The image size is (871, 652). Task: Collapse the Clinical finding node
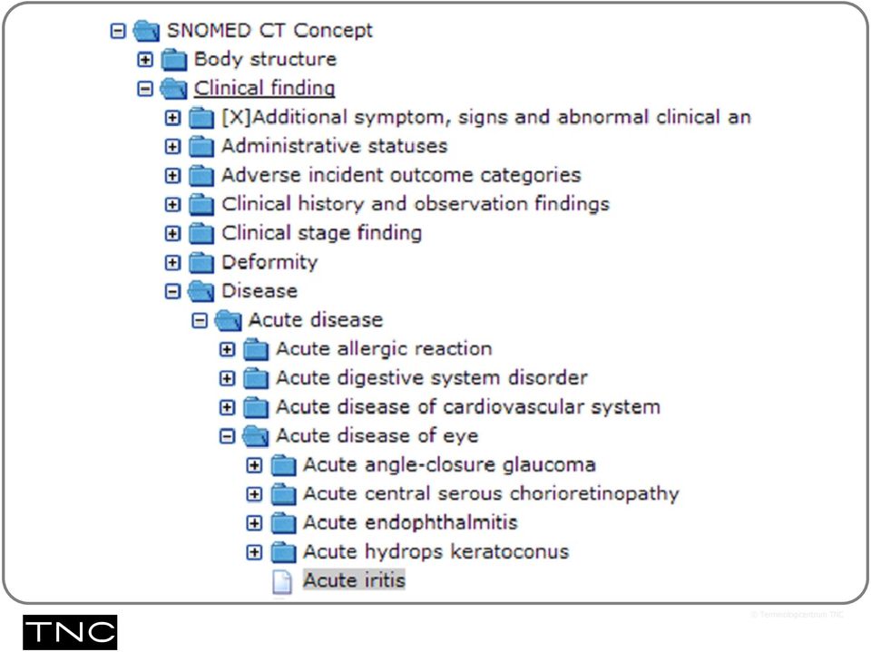[x=145, y=88]
